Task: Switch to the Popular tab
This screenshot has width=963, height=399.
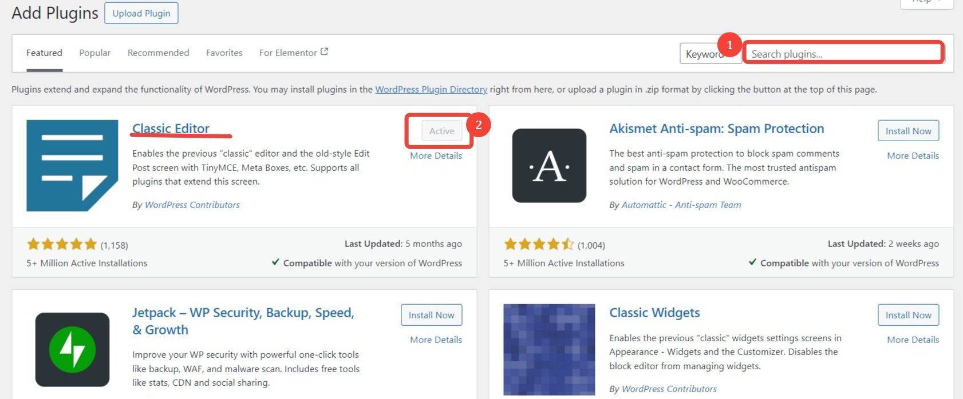Action: (94, 53)
